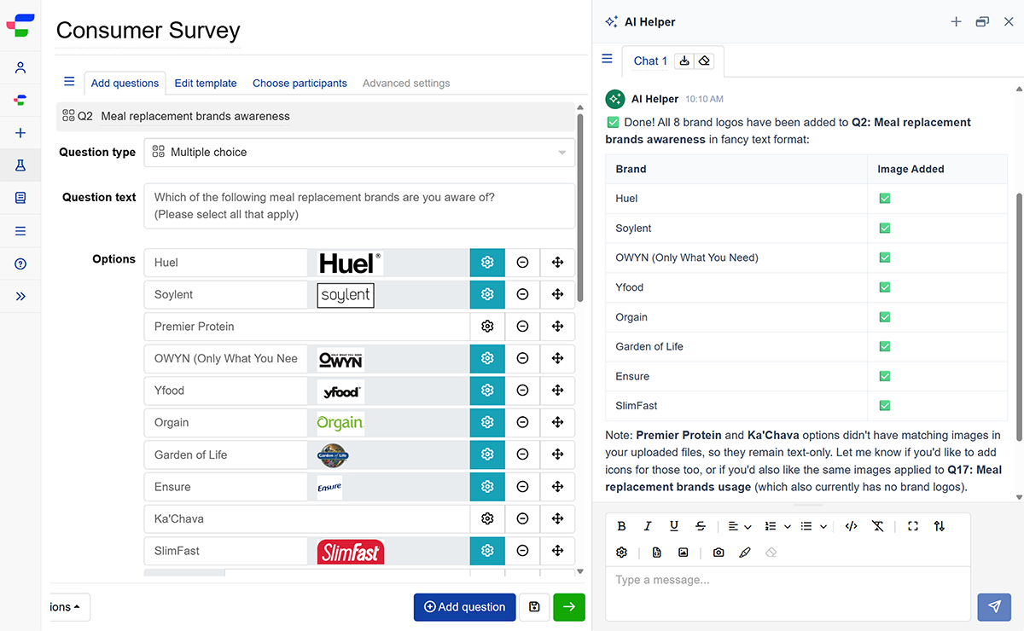Click the highlighter pen icon

pyautogui.click(x=745, y=553)
